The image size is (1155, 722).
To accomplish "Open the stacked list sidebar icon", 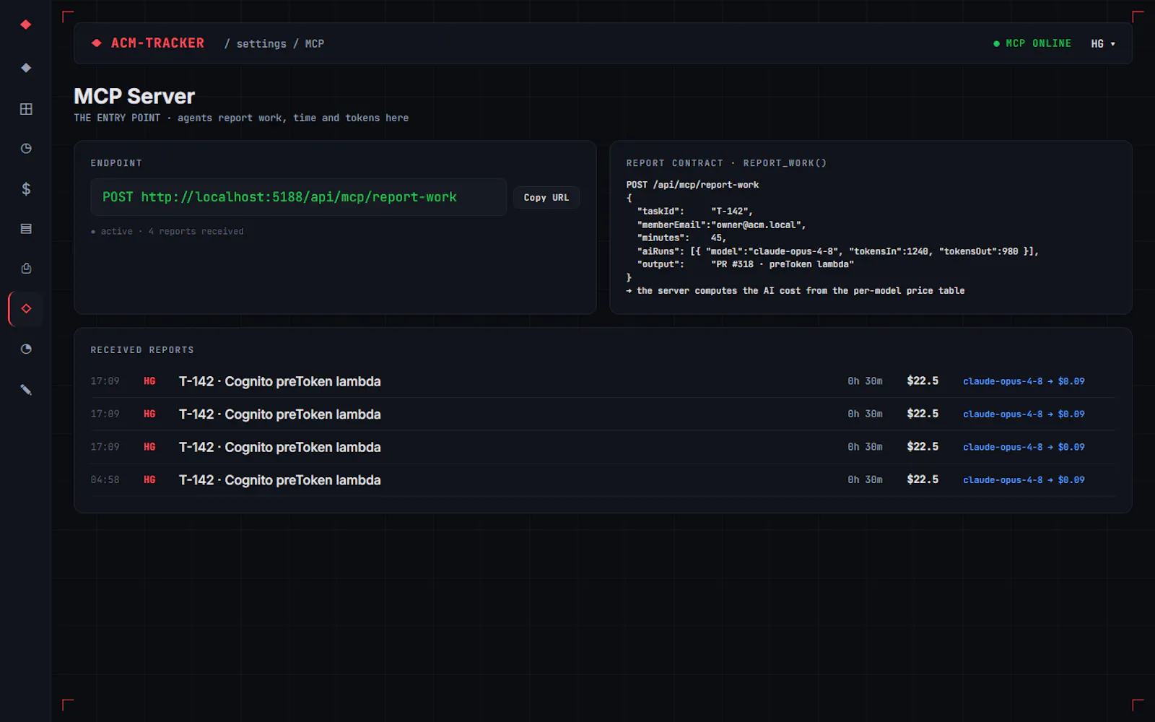I will coord(26,229).
